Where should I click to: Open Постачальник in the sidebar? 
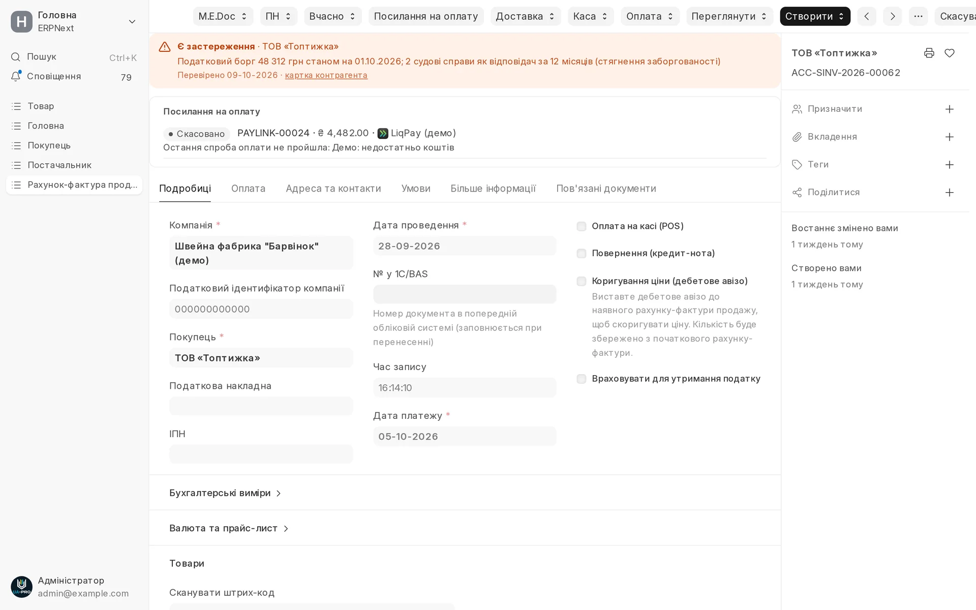coord(74,165)
